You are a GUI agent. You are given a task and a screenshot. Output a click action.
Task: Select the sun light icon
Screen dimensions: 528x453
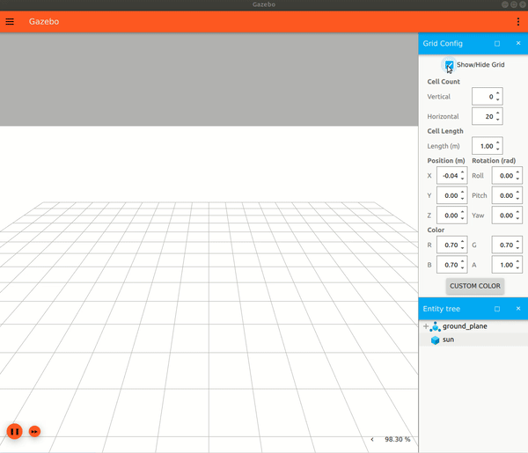pos(435,340)
